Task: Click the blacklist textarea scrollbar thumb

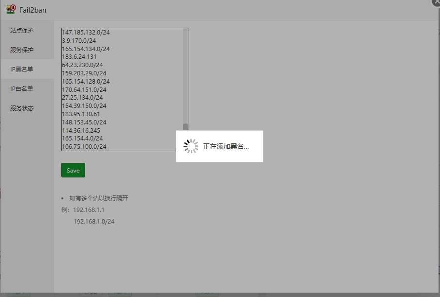Action: tap(185, 127)
